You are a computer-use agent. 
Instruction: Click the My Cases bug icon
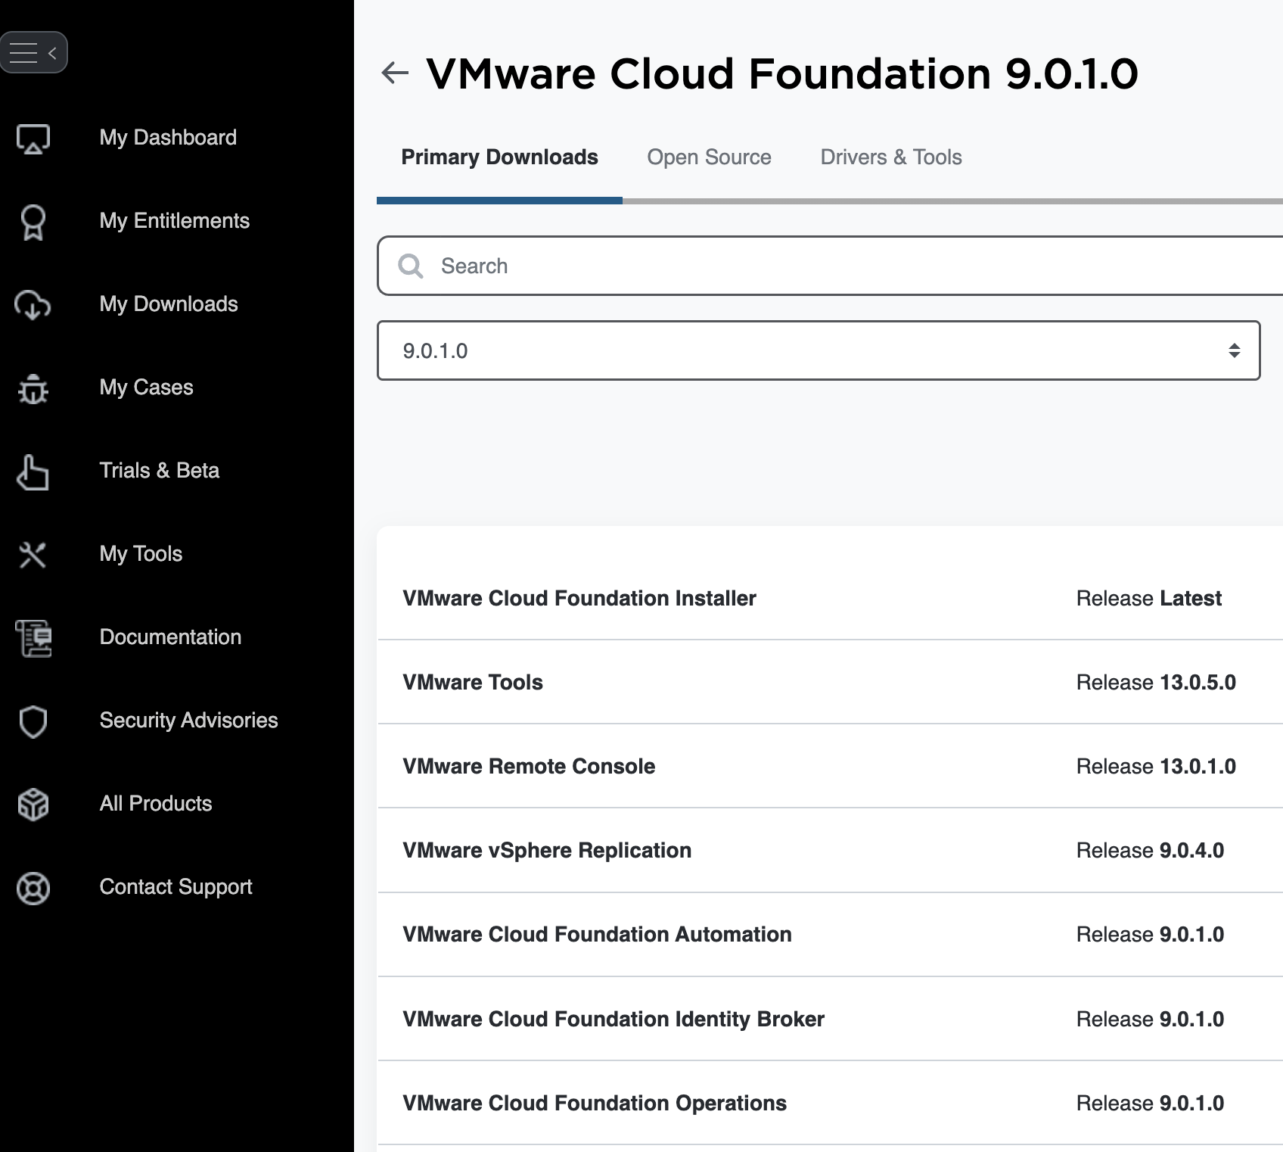tap(33, 388)
